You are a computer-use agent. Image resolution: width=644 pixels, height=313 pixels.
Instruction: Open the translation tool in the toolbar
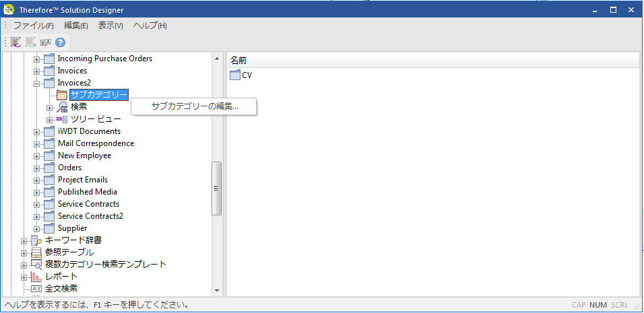(x=46, y=42)
